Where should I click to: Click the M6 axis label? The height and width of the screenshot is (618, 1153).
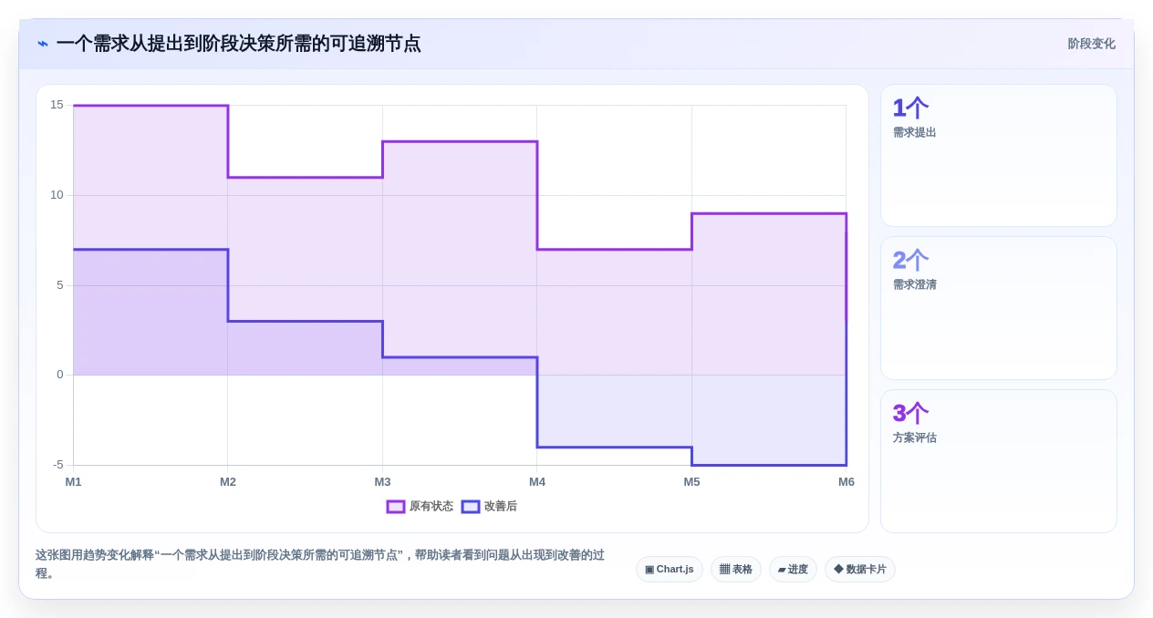[847, 482]
